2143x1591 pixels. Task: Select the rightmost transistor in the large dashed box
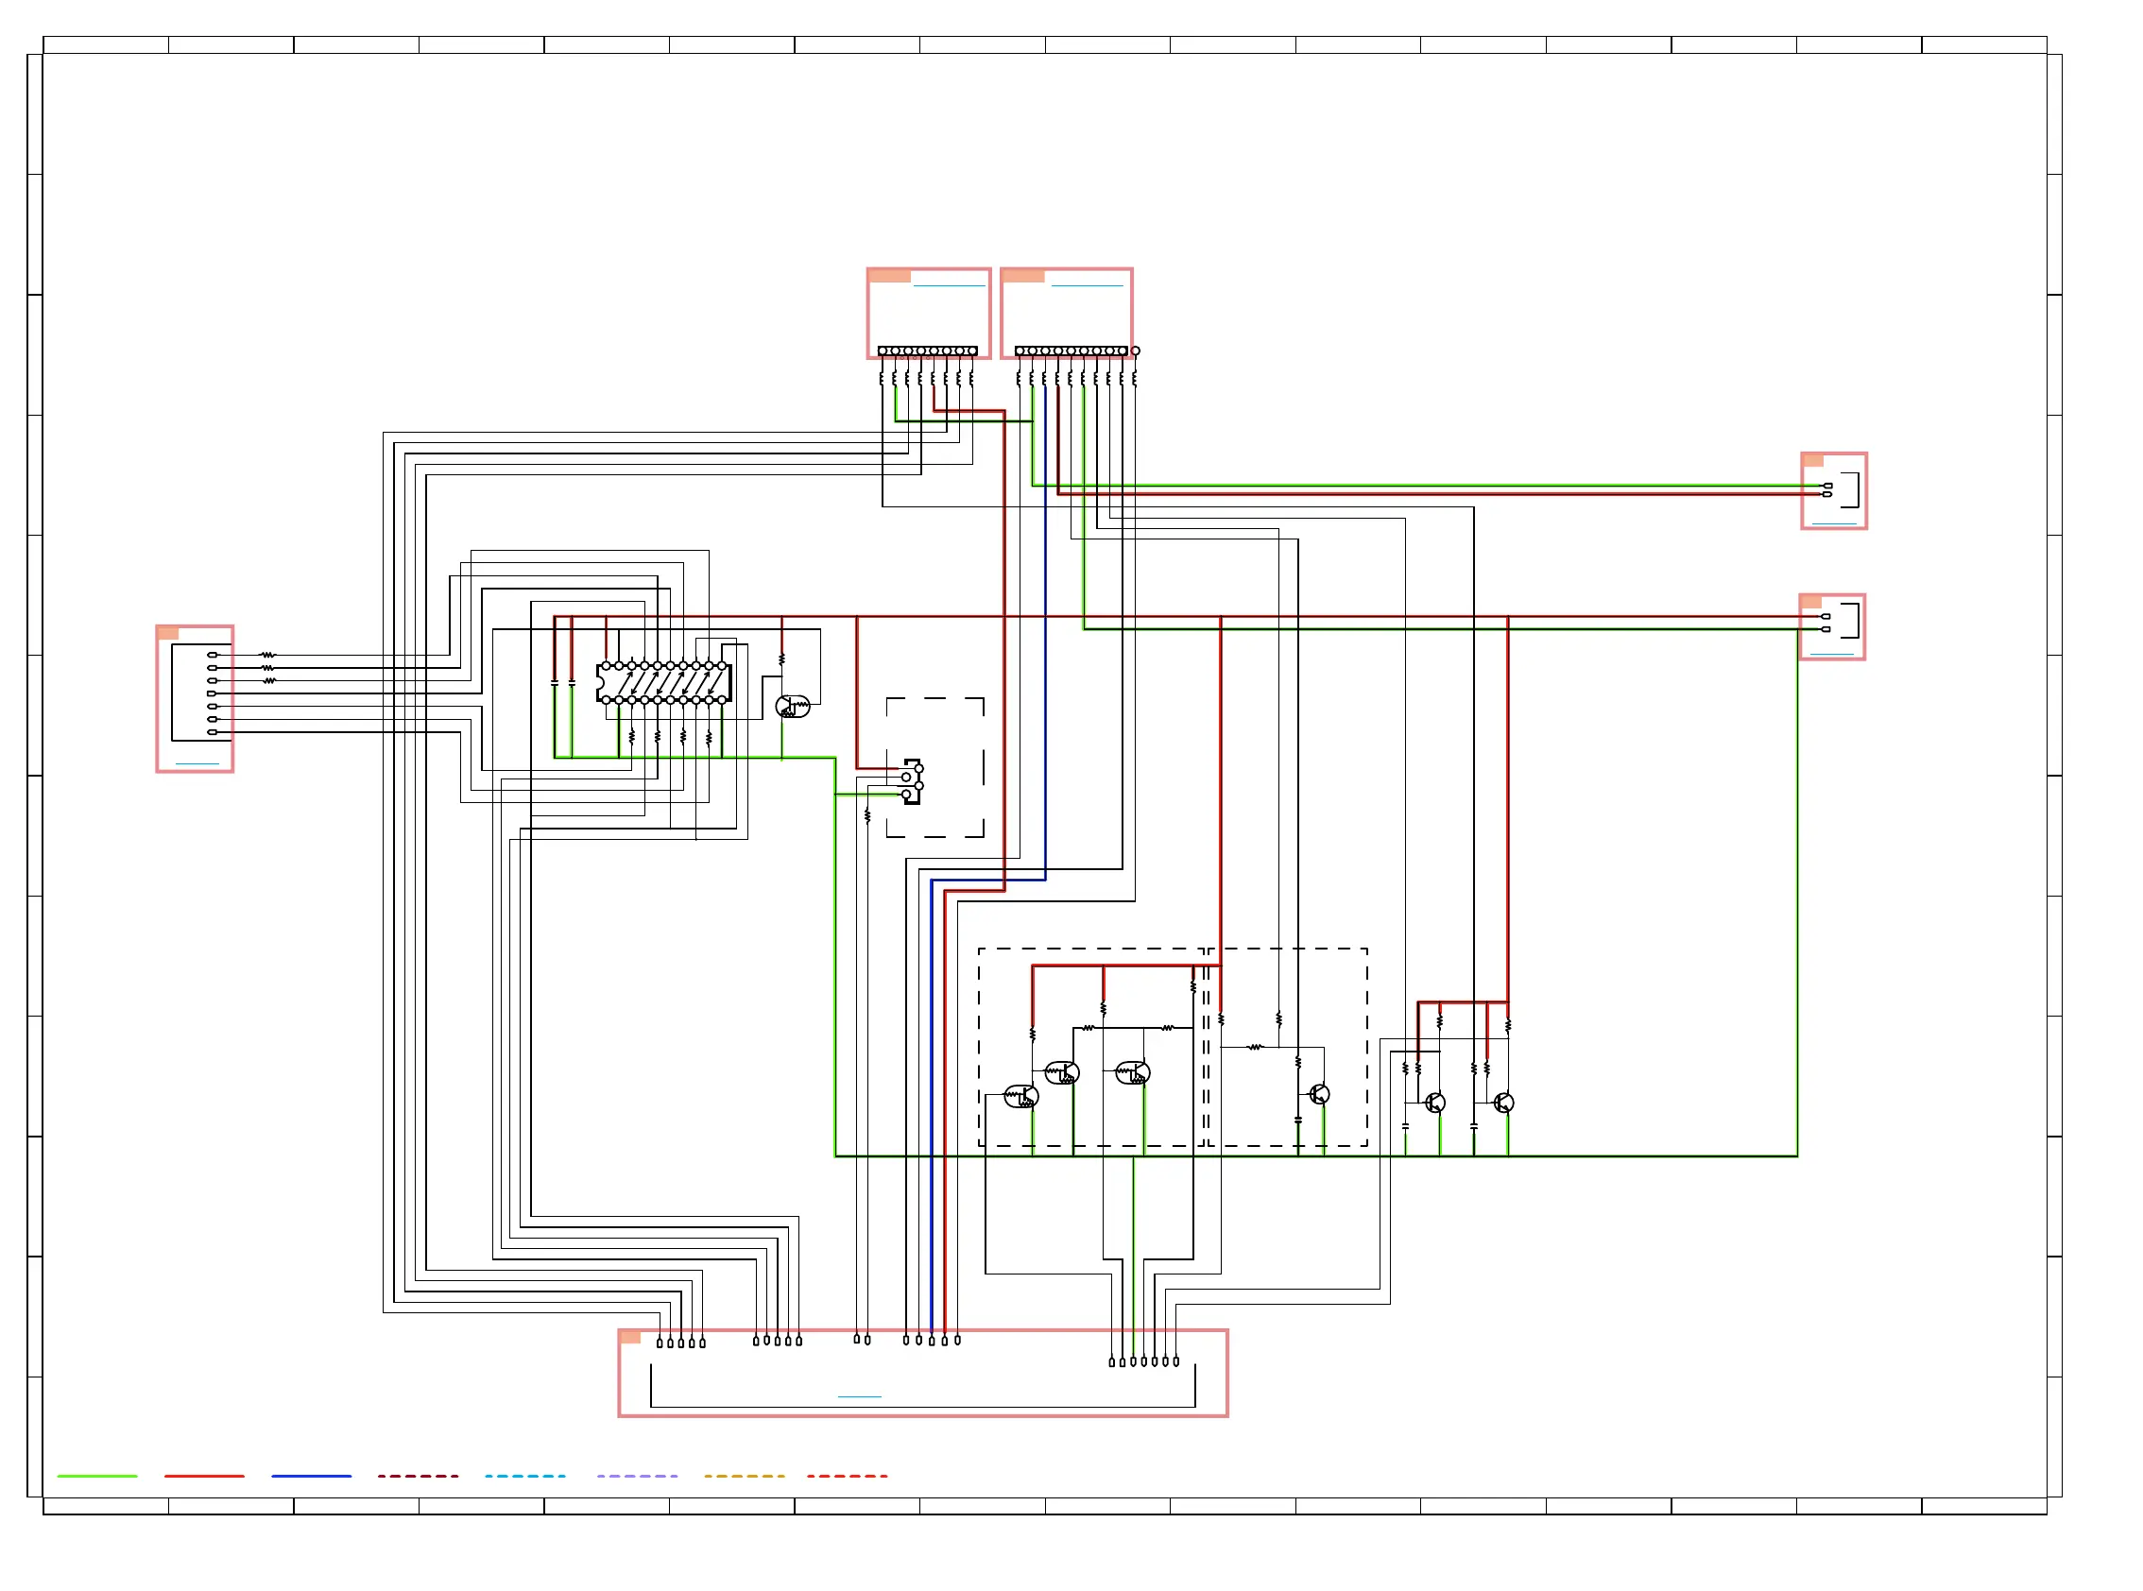(1133, 1073)
